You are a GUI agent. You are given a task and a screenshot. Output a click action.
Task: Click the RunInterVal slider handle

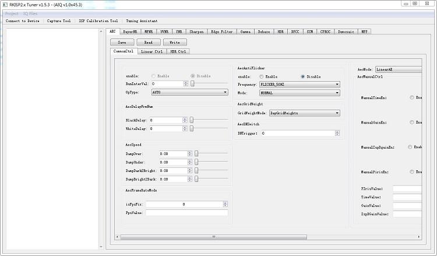click(x=192, y=83)
